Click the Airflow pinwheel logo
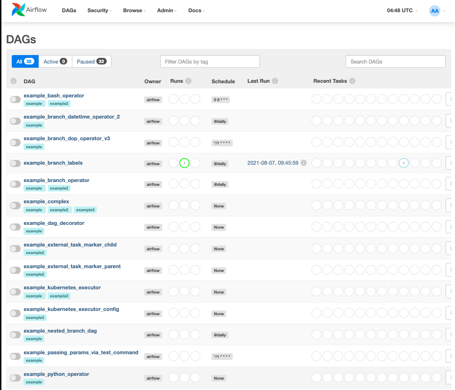The height and width of the screenshot is (390, 455). tap(19, 10)
